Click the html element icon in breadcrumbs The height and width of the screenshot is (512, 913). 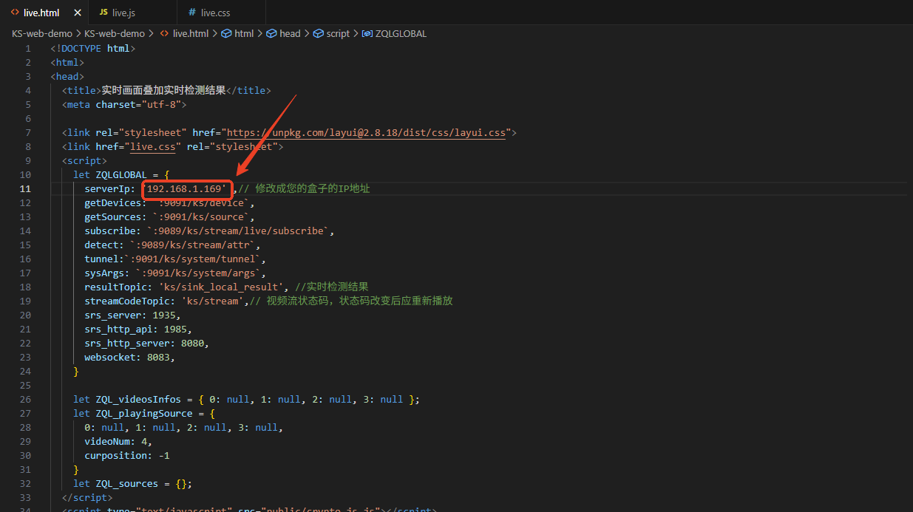click(x=226, y=33)
